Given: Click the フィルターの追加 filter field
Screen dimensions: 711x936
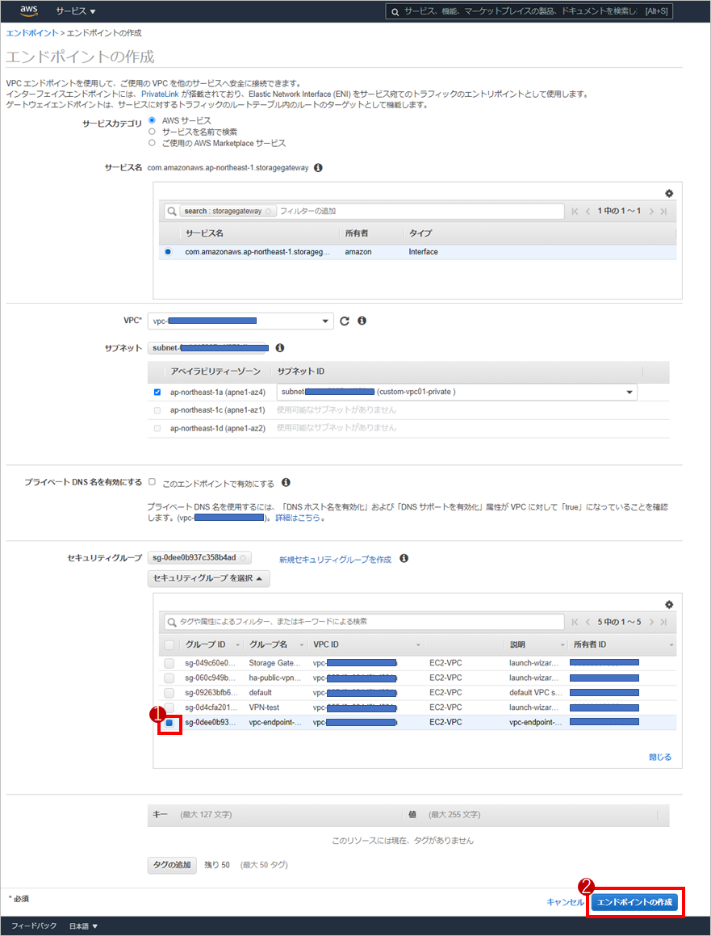Looking at the screenshot, I should (x=420, y=212).
